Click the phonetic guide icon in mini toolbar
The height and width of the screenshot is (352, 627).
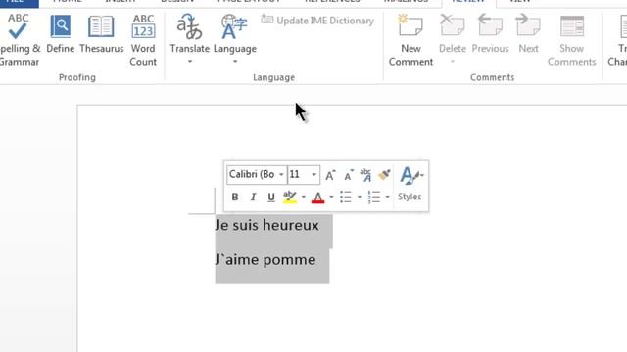pos(365,175)
